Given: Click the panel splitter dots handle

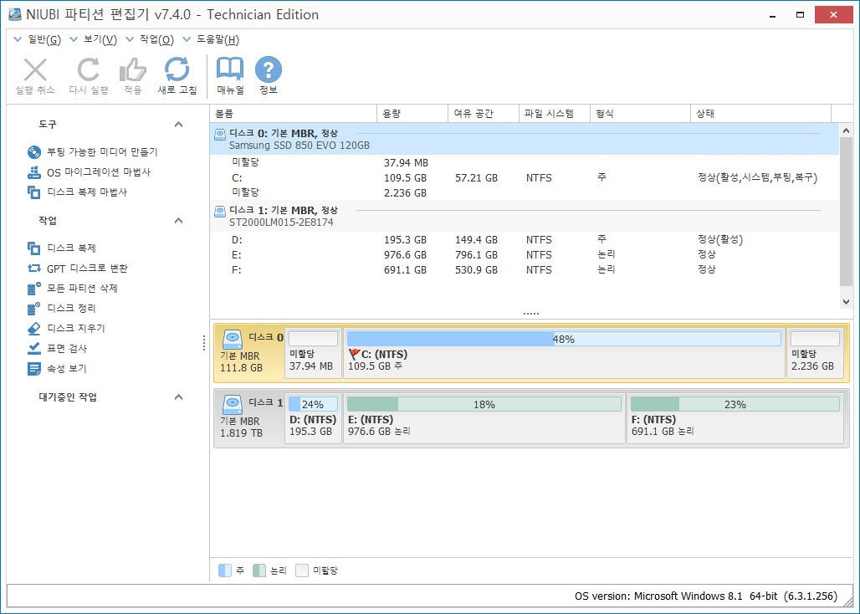Looking at the screenshot, I should tap(531, 314).
